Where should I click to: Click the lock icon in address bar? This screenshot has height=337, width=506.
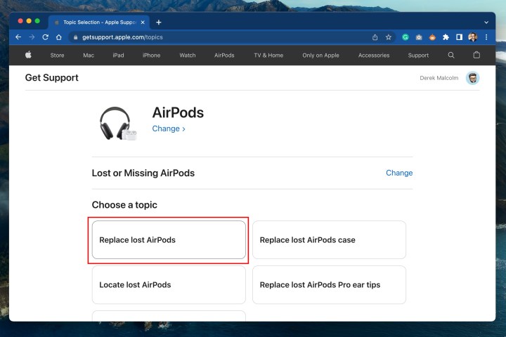click(75, 37)
